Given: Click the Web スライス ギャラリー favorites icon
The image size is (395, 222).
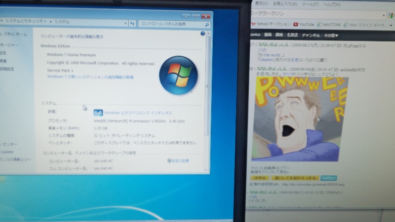Looking at the screenshot, I should [346, 25].
